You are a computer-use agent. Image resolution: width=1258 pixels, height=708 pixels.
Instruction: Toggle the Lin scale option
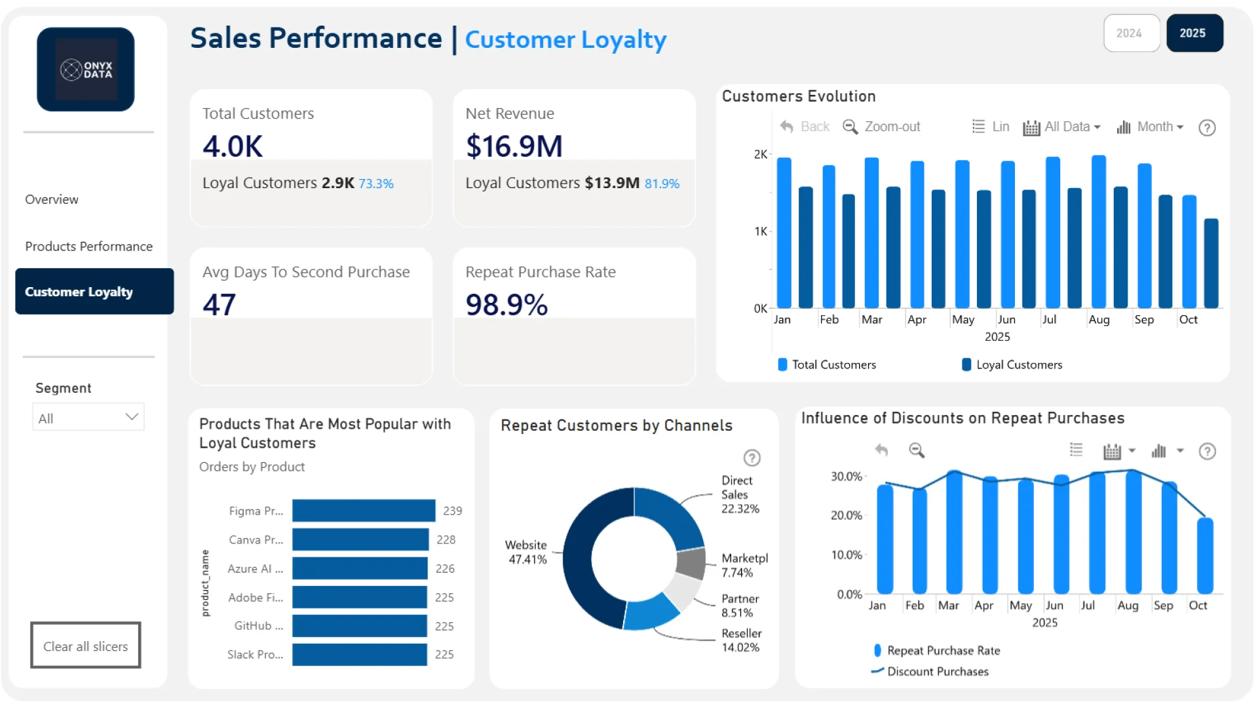(x=991, y=127)
